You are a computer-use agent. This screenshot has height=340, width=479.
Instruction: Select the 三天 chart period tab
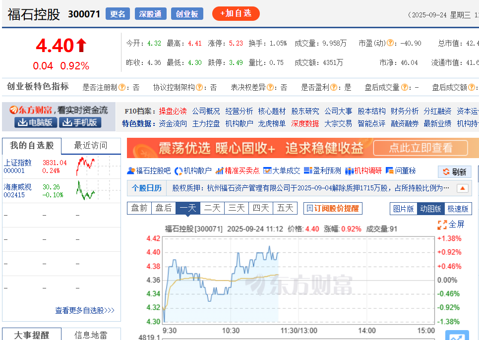coord(237,208)
